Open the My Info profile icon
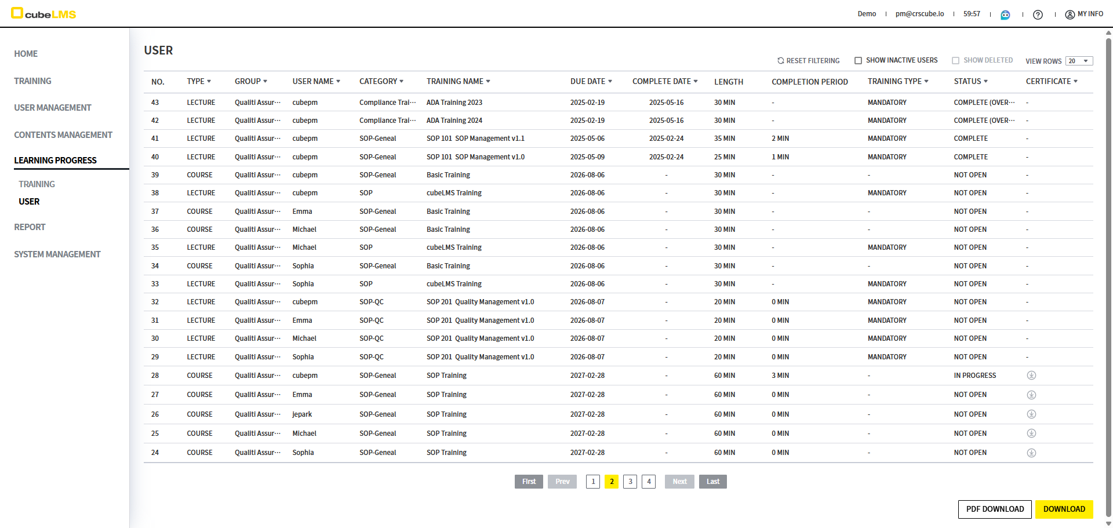This screenshot has width=1113, height=528. [x=1070, y=14]
